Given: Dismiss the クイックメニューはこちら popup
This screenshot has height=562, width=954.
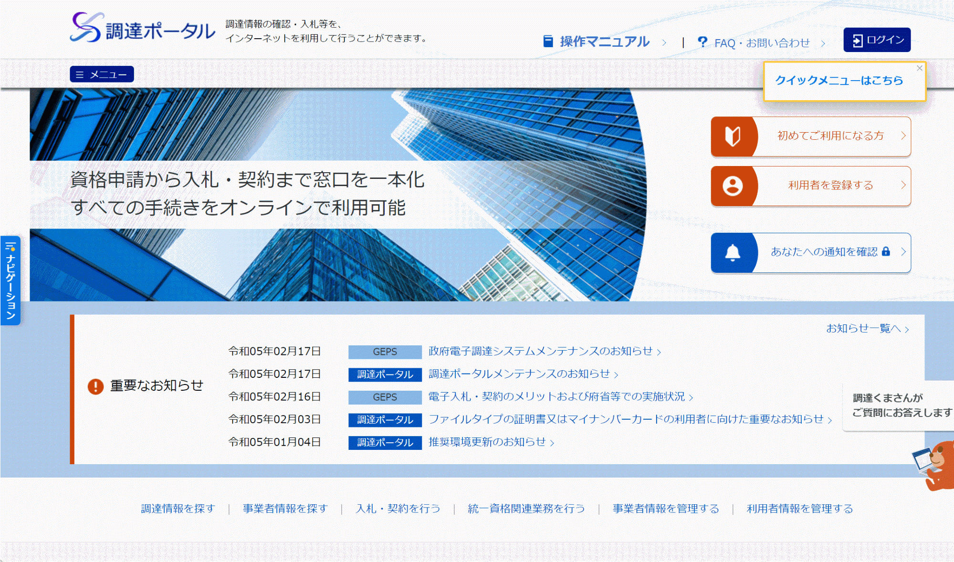Looking at the screenshot, I should [920, 68].
